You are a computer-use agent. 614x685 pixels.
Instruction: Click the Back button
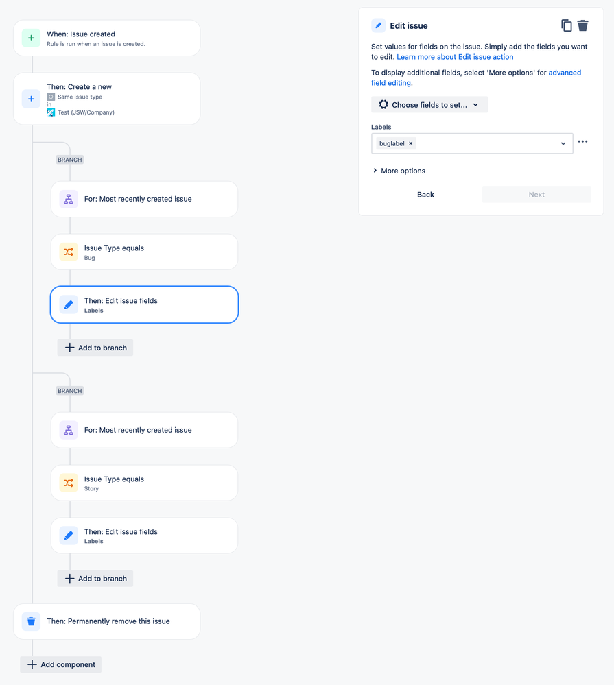(x=425, y=194)
